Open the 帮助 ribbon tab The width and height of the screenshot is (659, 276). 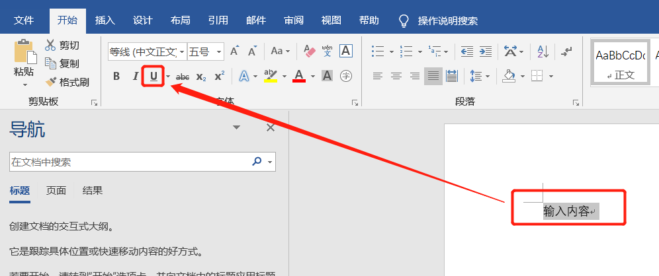[369, 20]
